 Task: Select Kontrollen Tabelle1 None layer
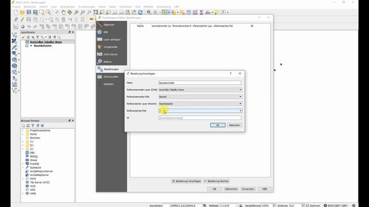click(46, 42)
